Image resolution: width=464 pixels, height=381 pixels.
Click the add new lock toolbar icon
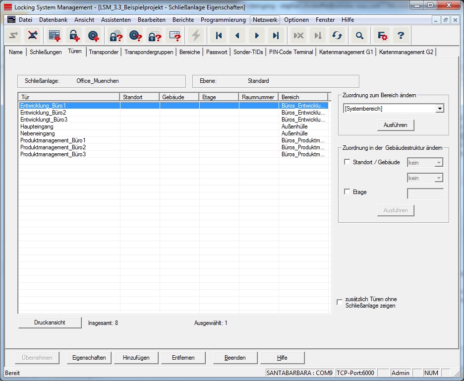[74, 35]
